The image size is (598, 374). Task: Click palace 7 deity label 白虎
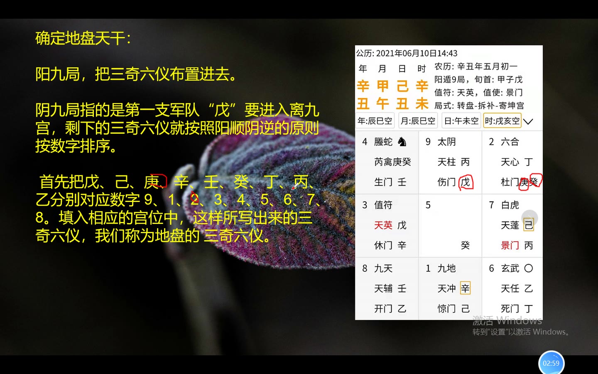pyautogui.click(x=510, y=205)
